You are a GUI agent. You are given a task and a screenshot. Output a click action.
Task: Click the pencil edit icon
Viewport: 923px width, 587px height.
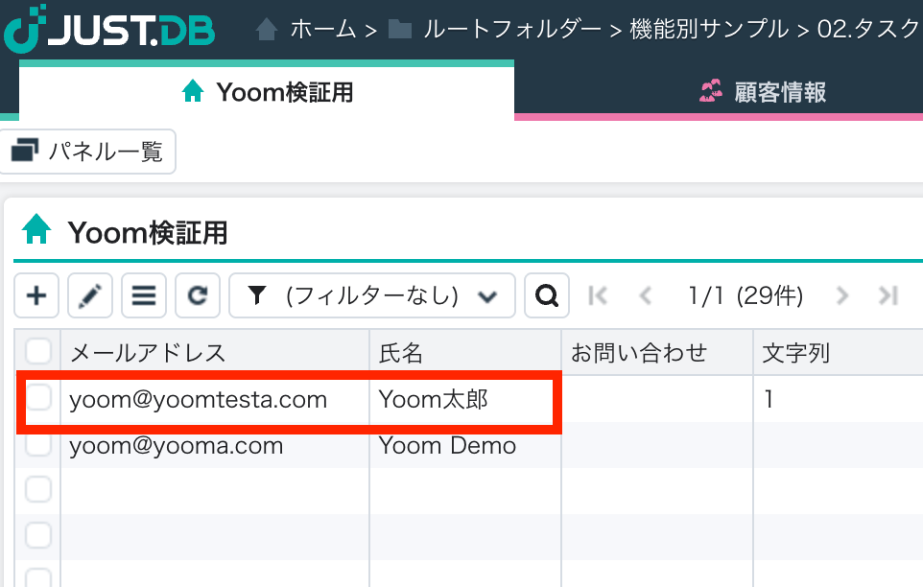coord(90,295)
